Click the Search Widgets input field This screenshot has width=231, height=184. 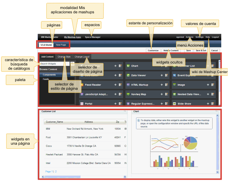tap(55, 64)
